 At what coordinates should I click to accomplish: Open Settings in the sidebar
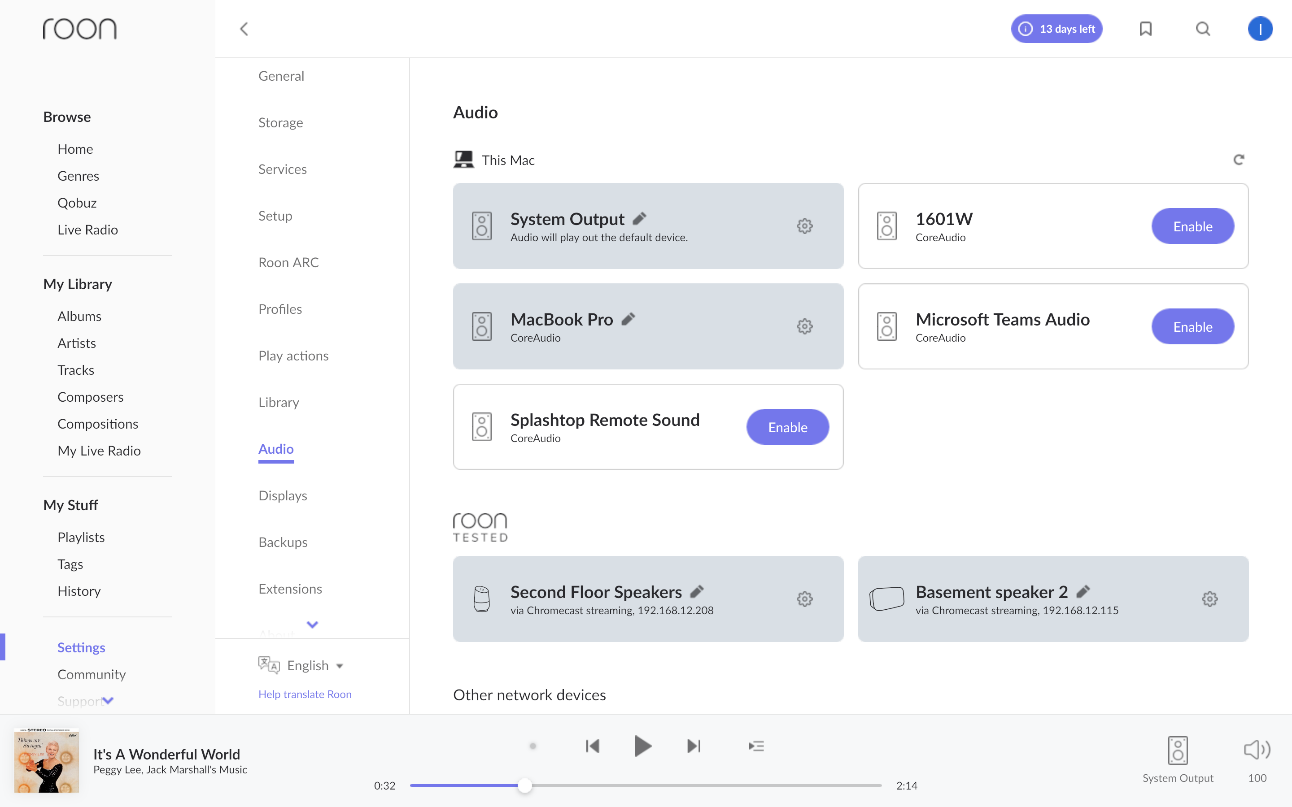(82, 647)
